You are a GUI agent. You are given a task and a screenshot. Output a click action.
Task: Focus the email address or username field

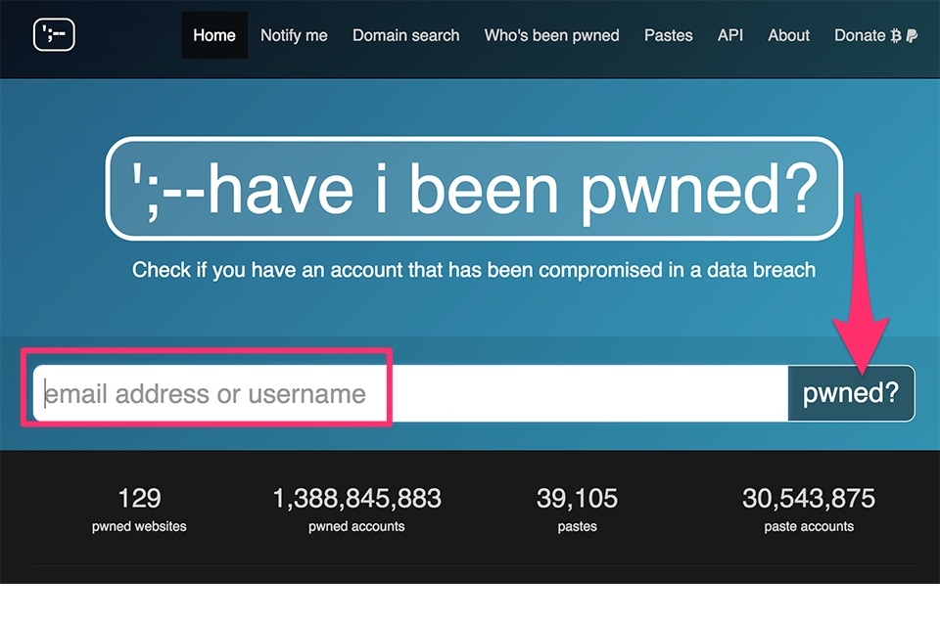[x=411, y=394]
